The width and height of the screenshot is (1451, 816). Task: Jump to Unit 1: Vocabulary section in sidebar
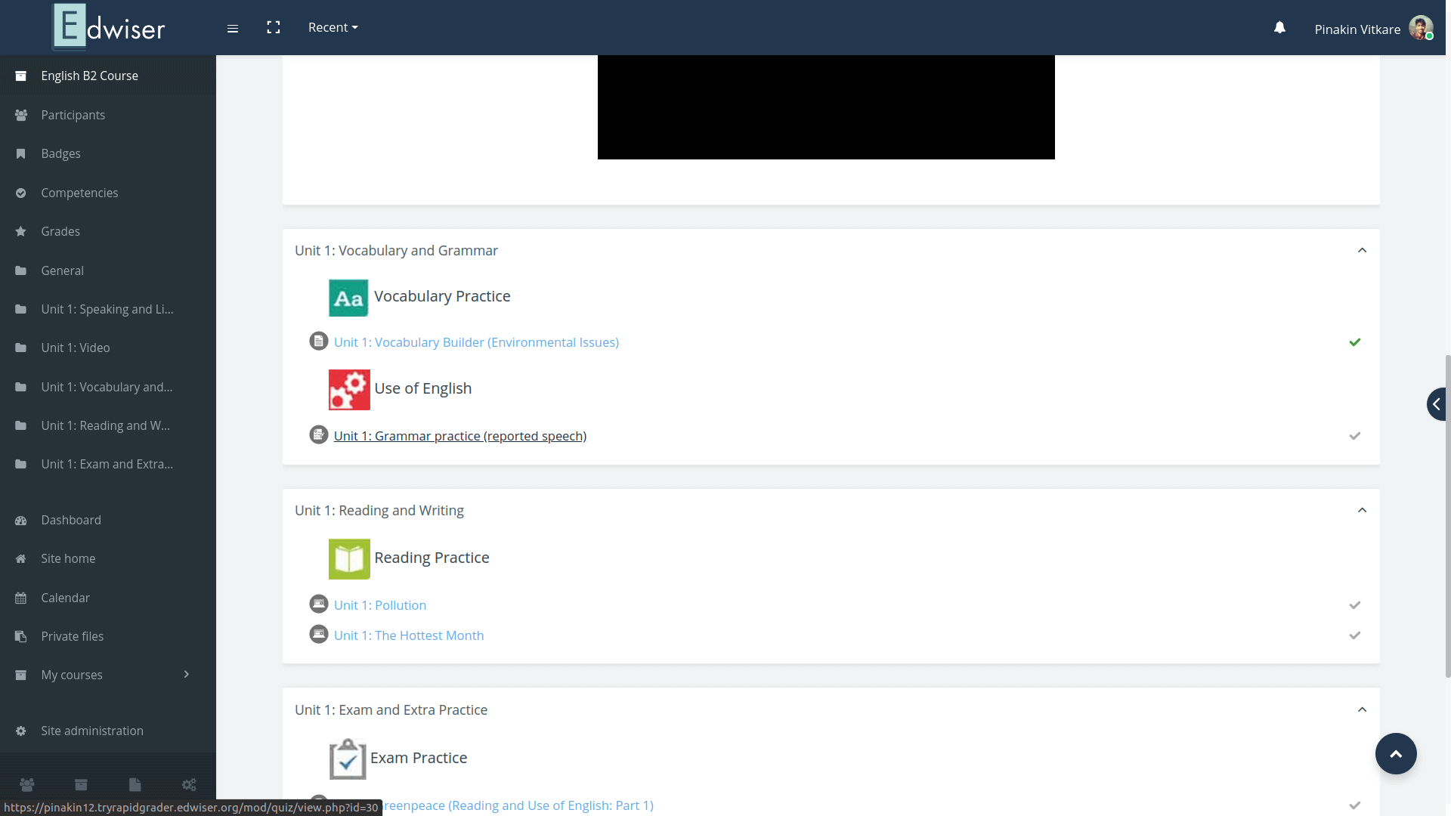pyautogui.click(x=108, y=387)
